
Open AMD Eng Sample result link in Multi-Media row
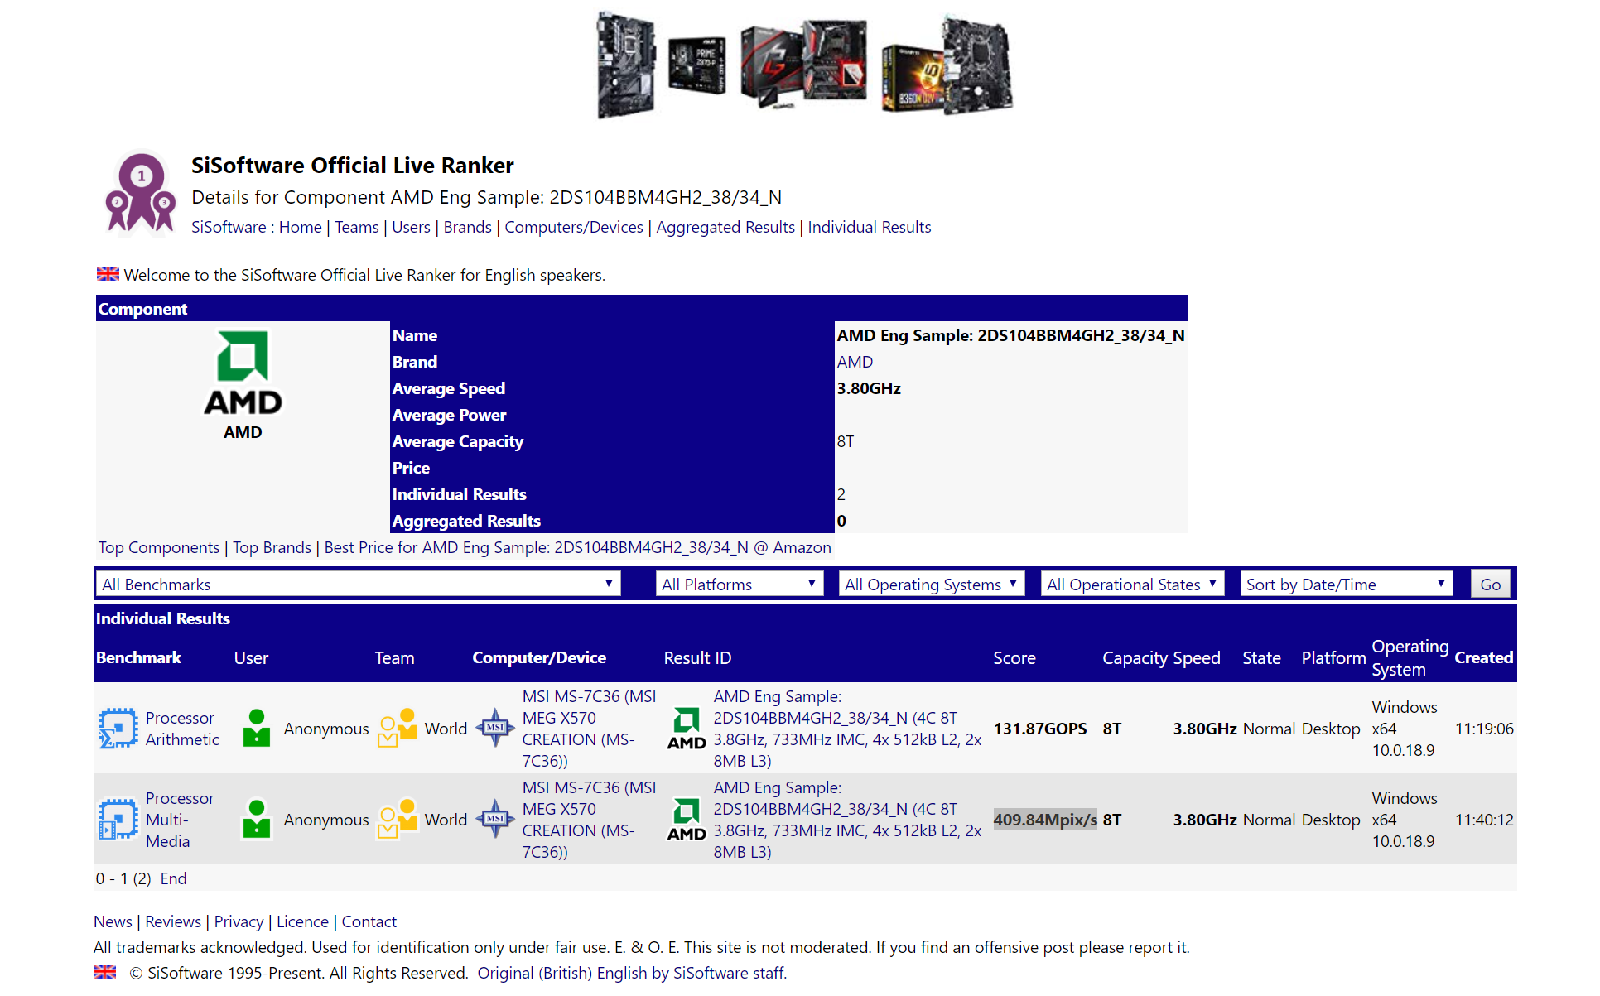click(x=847, y=820)
